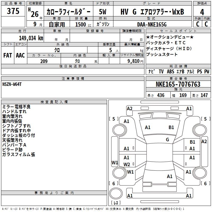Select the A2 mark at the front bumper corner
Screen dimensions: 212x212
tap(130, 109)
